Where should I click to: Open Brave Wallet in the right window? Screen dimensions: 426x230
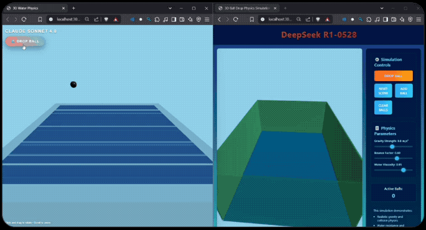click(393, 19)
